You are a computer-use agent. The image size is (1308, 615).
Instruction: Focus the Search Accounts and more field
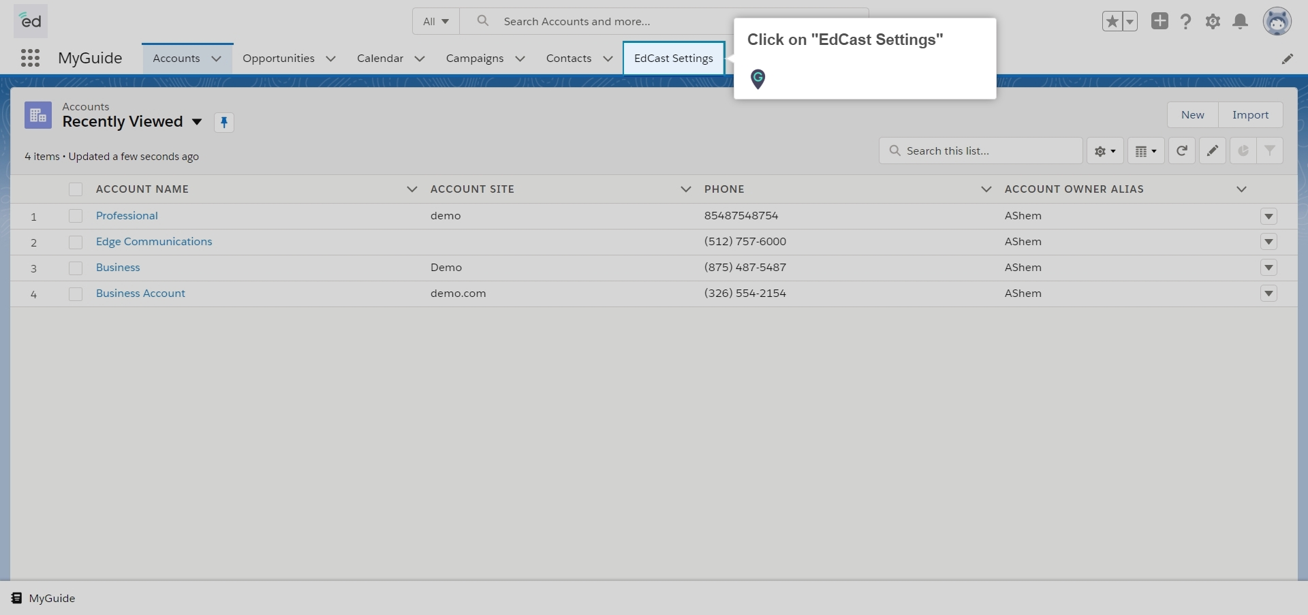pyautogui.click(x=664, y=21)
